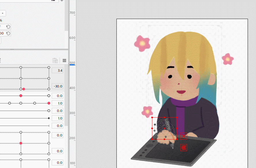Click the large pink flower in the top left of the artwork
This screenshot has width=256, height=168.
(142, 44)
